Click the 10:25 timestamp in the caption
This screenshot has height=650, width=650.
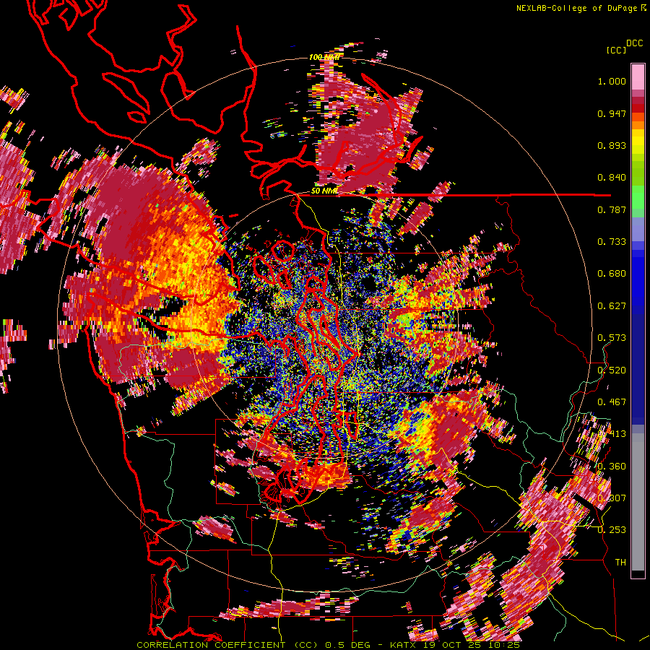tap(504, 645)
